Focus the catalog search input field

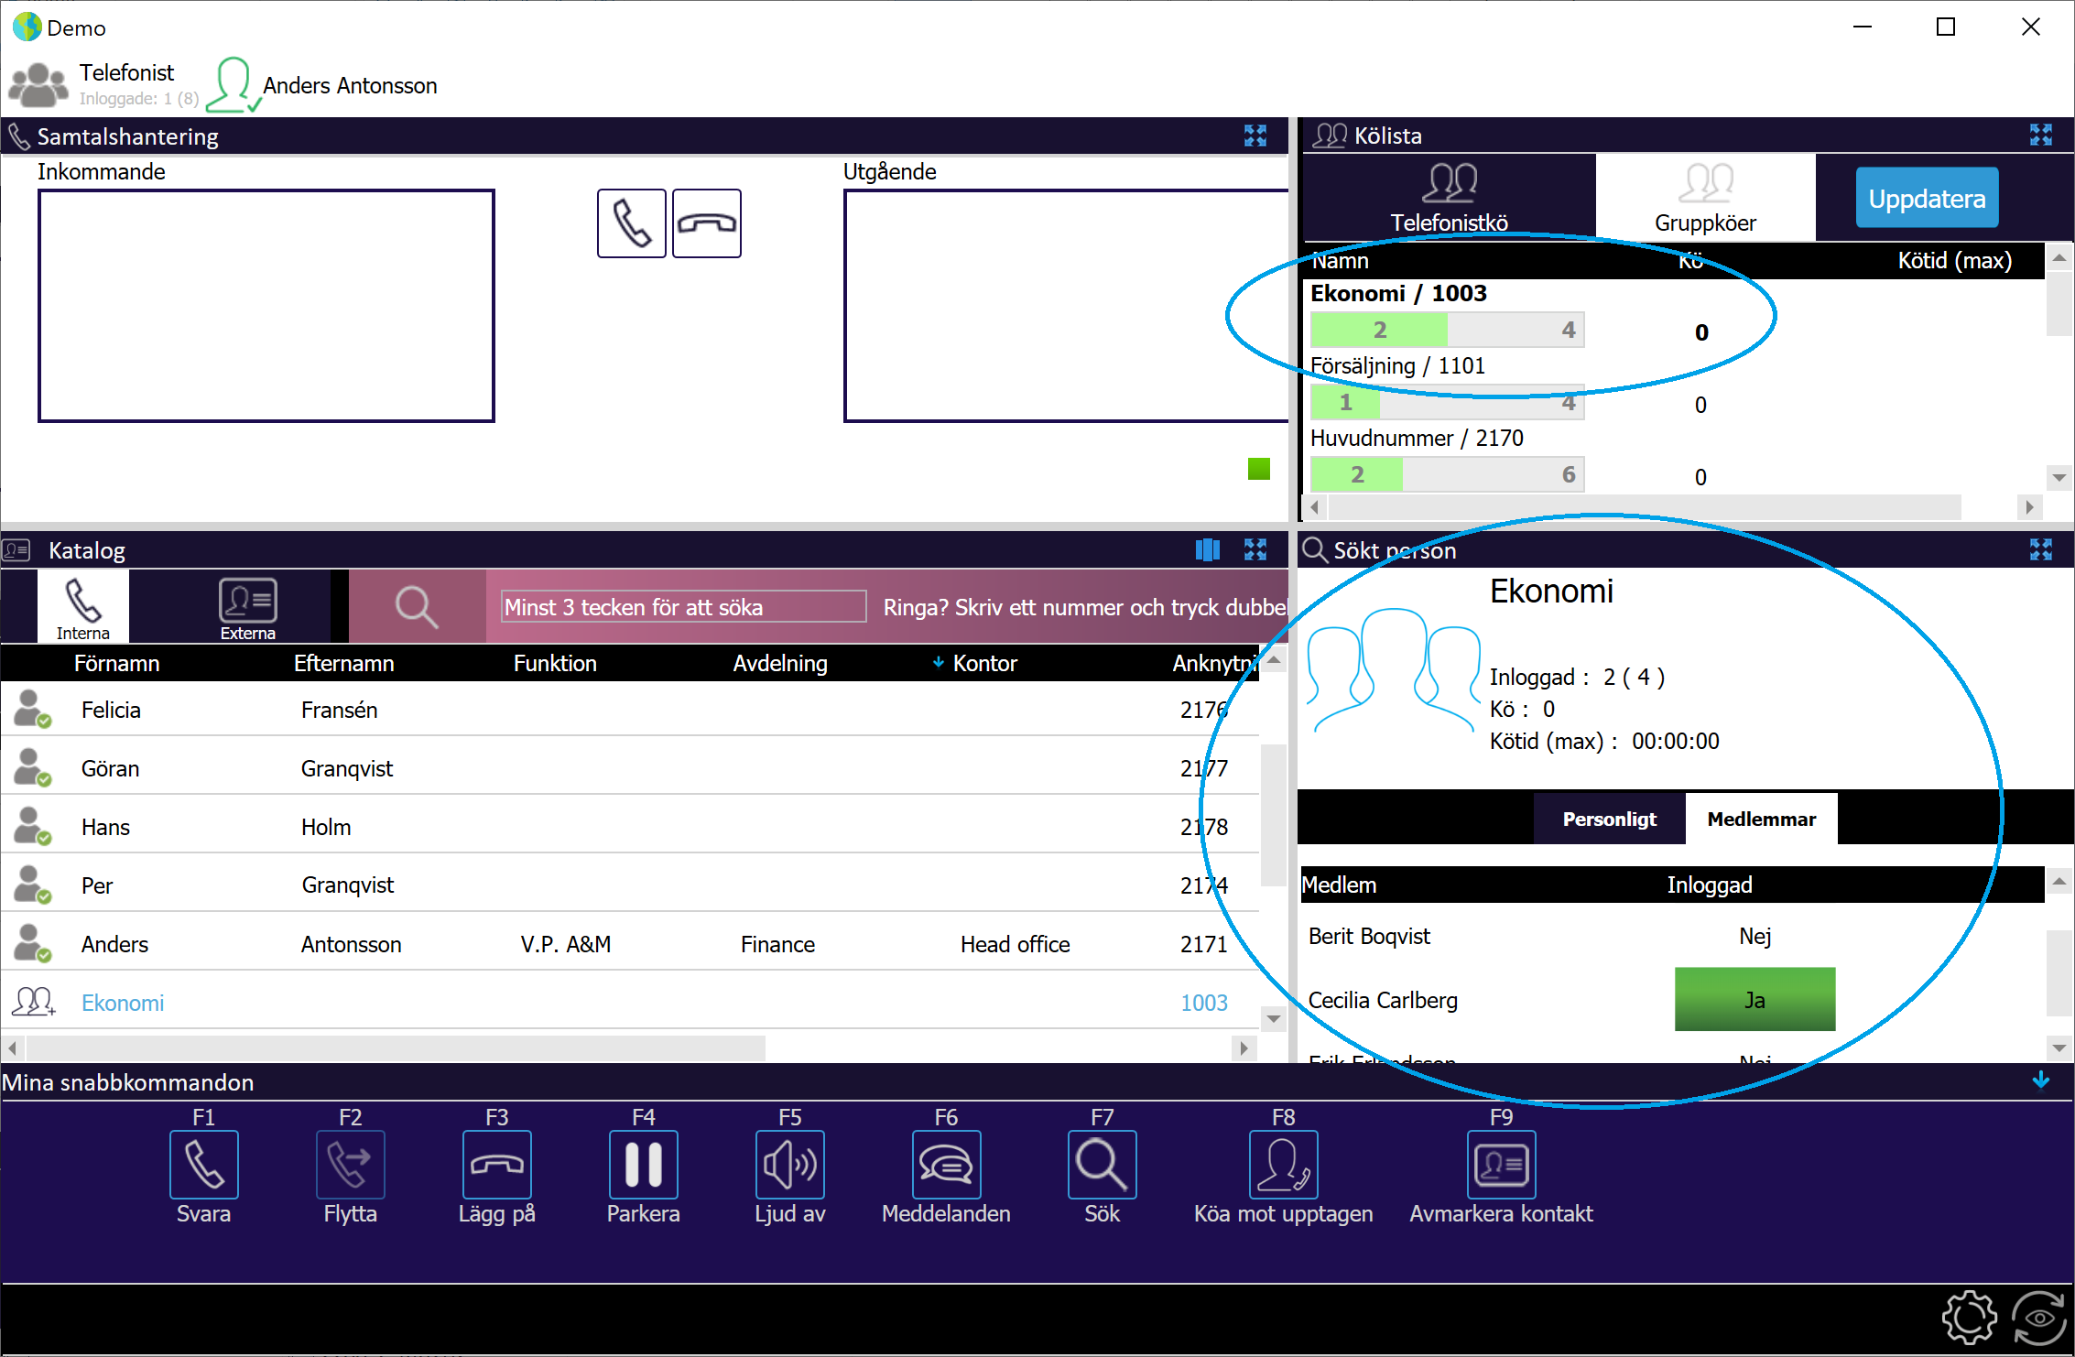(x=684, y=606)
